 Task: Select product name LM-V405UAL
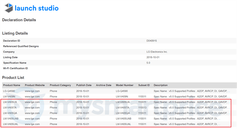(11, 124)
